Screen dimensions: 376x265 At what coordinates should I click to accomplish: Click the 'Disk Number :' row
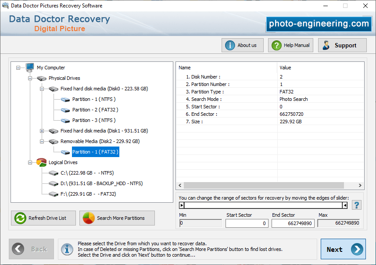tap(270, 77)
